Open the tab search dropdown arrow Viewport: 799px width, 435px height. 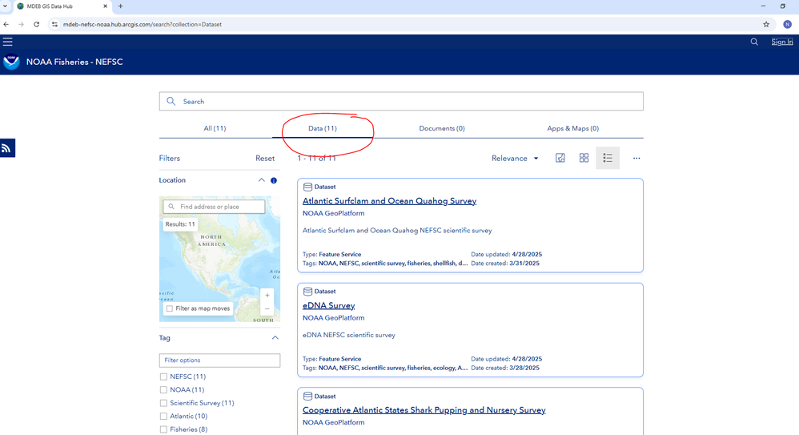coord(5,6)
